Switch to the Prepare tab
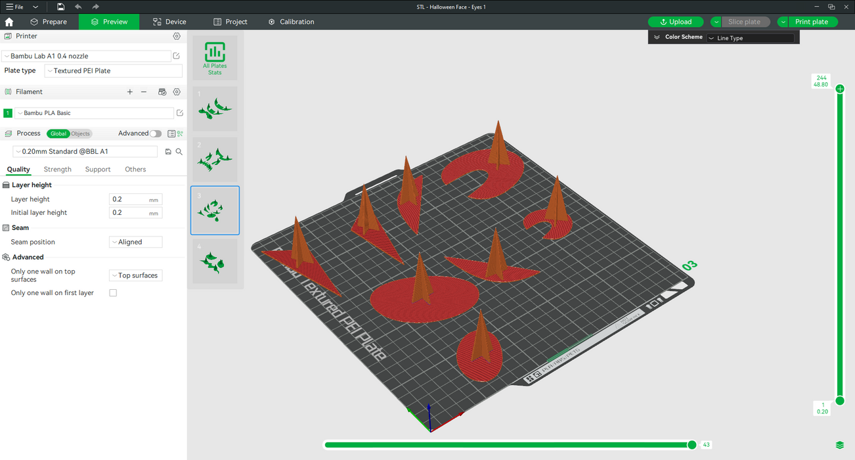 (x=49, y=22)
